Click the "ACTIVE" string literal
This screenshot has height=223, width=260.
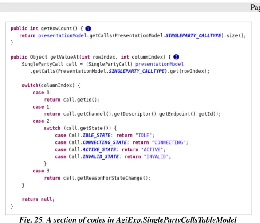coord(152,149)
